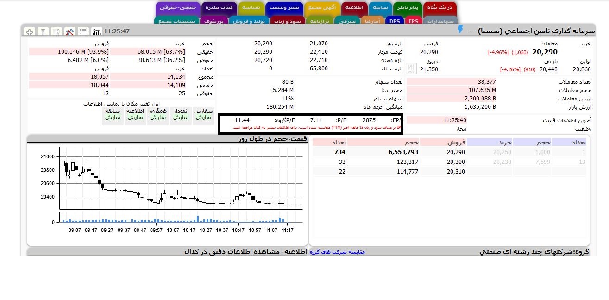The image size is (609, 300).
Task: Click the EPS value 2875
Action: coord(369,120)
